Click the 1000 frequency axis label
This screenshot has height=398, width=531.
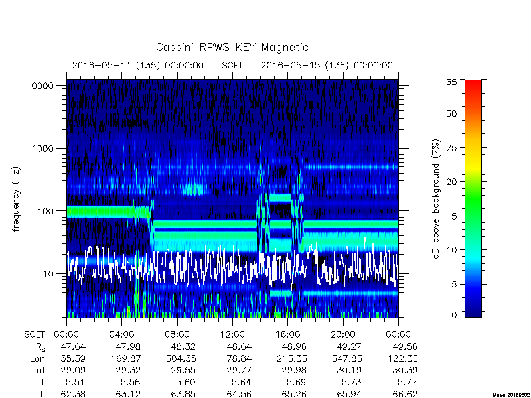click(x=43, y=148)
